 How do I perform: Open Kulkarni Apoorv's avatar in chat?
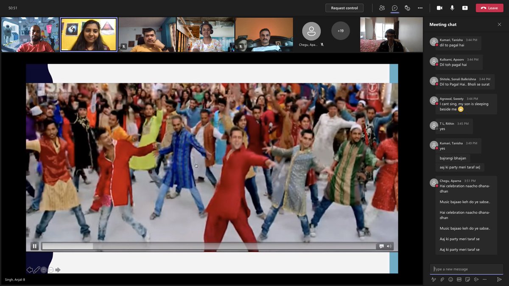(x=434, y=61)
